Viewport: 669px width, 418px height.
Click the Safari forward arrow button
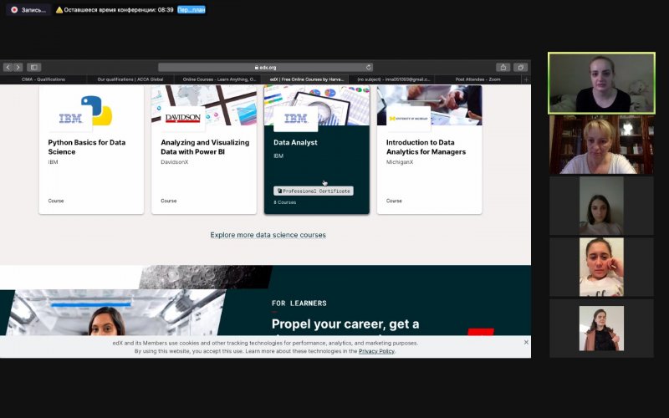tap(18, 67)
